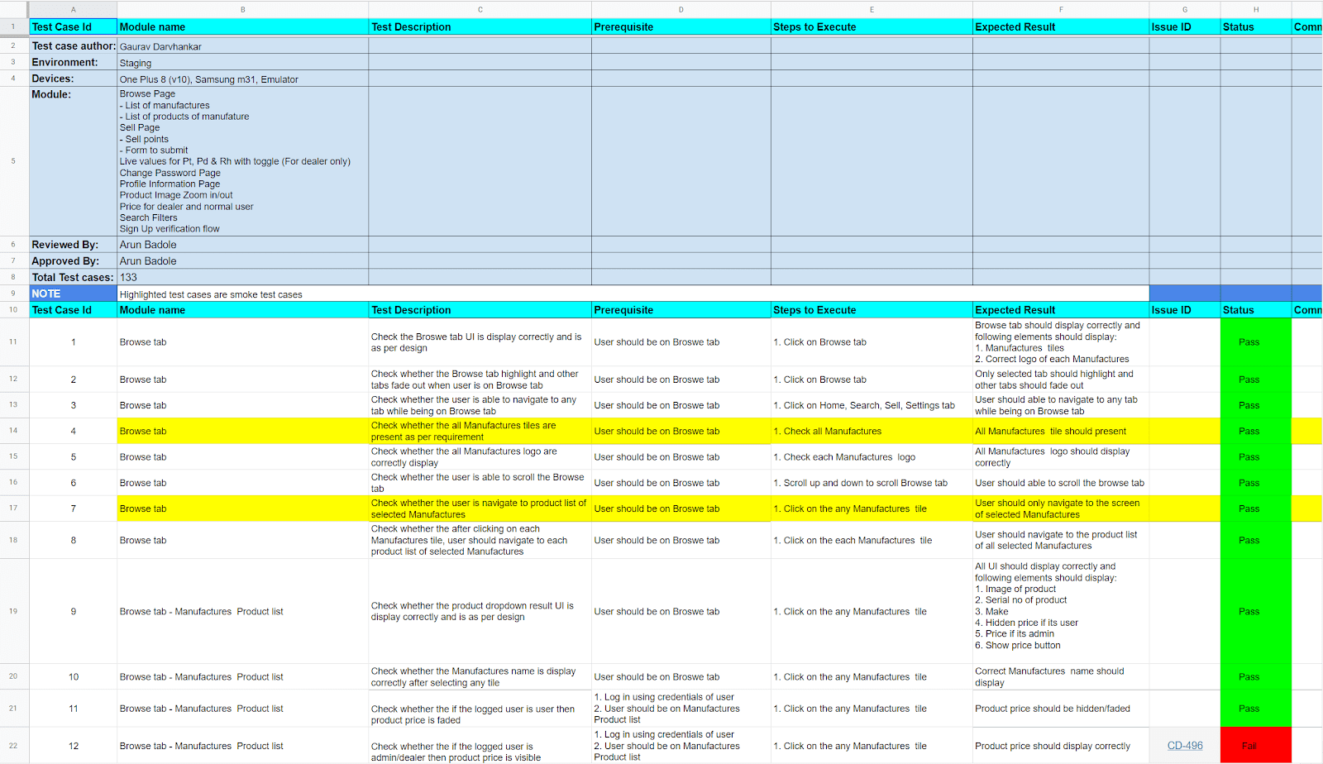Select column A by clicking its header
This screenshot has height=764, width=1323.
coord(73,9)
